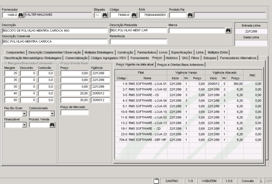Select Preço Vigente na data atual tab
The width and height of the screenshot is (272, 184).
[135, 65]
